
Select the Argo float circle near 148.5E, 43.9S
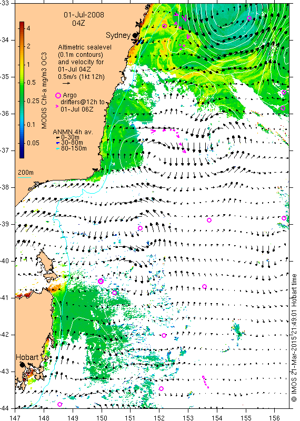click(60, 404)
